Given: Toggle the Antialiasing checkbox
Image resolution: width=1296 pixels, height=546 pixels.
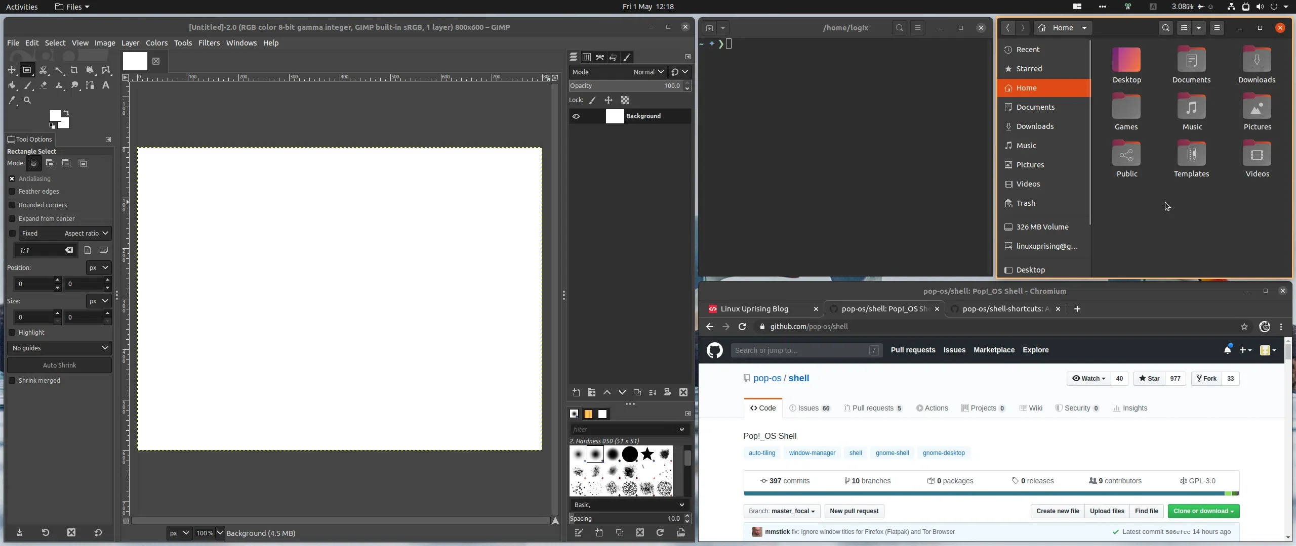Looking at the screenshot, I should tap(12, 179).
